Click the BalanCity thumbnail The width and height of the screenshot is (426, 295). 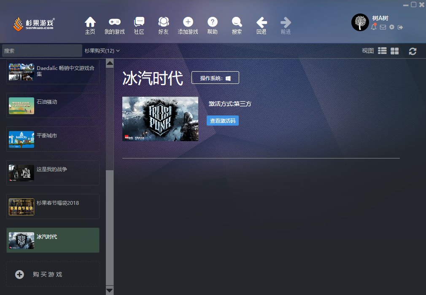pos(22,139)
